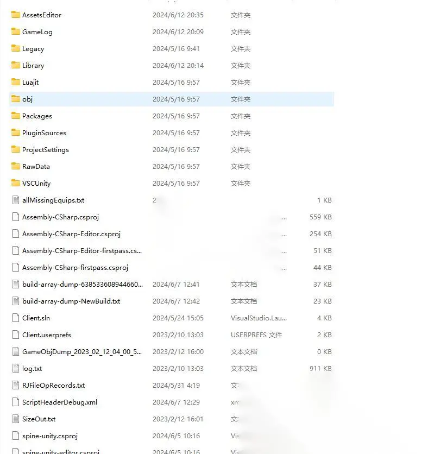Select ScriptHeaderDebug.xml file name
The width and height of the screenshot is (434, 454).
60,402
